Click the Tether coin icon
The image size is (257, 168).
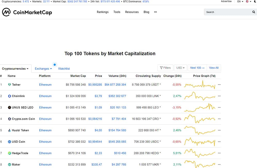pos(10,85)
